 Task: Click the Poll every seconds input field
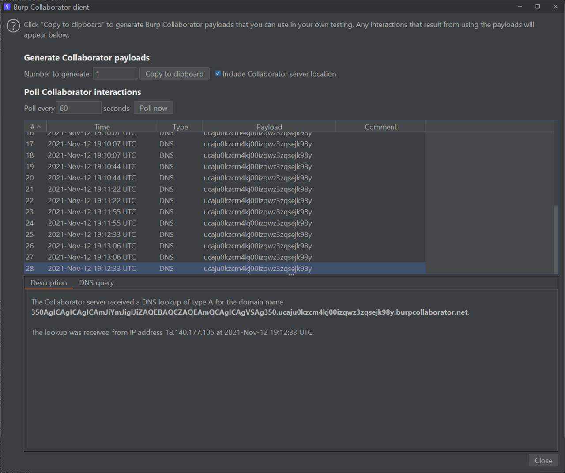tap(79, 108)
